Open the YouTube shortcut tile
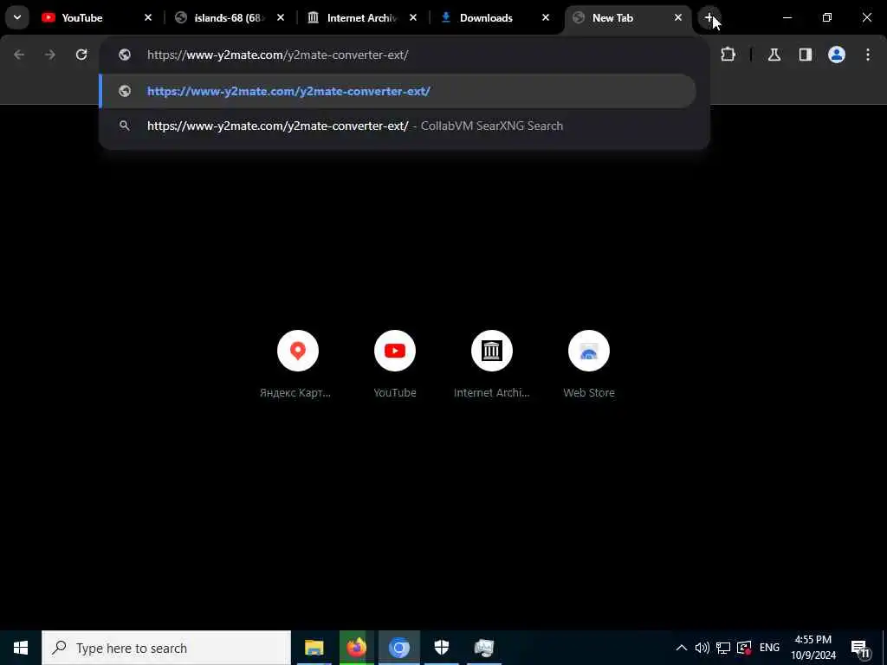Image resolution: width=887 pixels, height=665 pixels. (x=395, y=365)
